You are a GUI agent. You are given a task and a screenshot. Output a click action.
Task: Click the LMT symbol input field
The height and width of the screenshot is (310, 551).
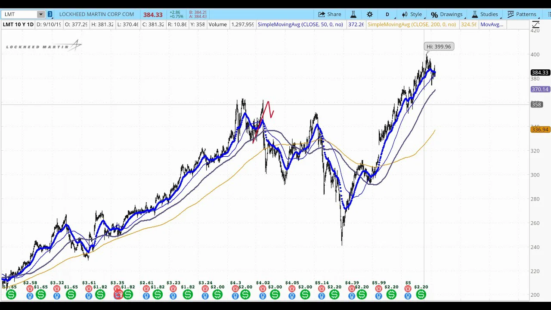[19, 14]
